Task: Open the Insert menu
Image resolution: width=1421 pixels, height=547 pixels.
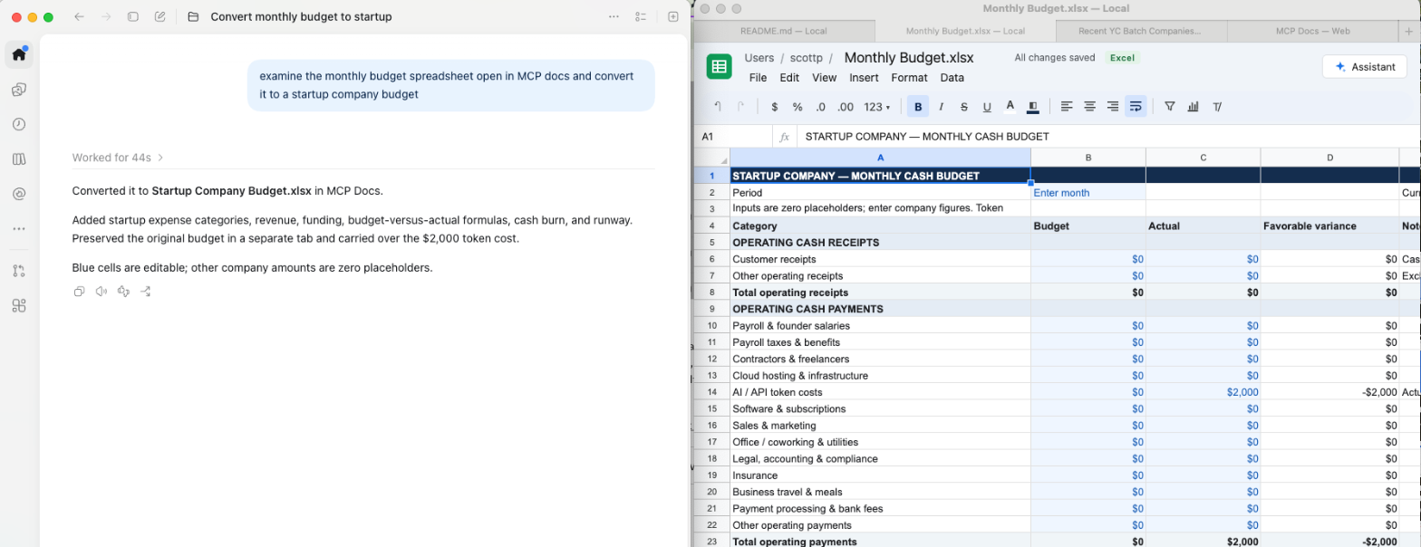Action: click(x=865, y=78)
